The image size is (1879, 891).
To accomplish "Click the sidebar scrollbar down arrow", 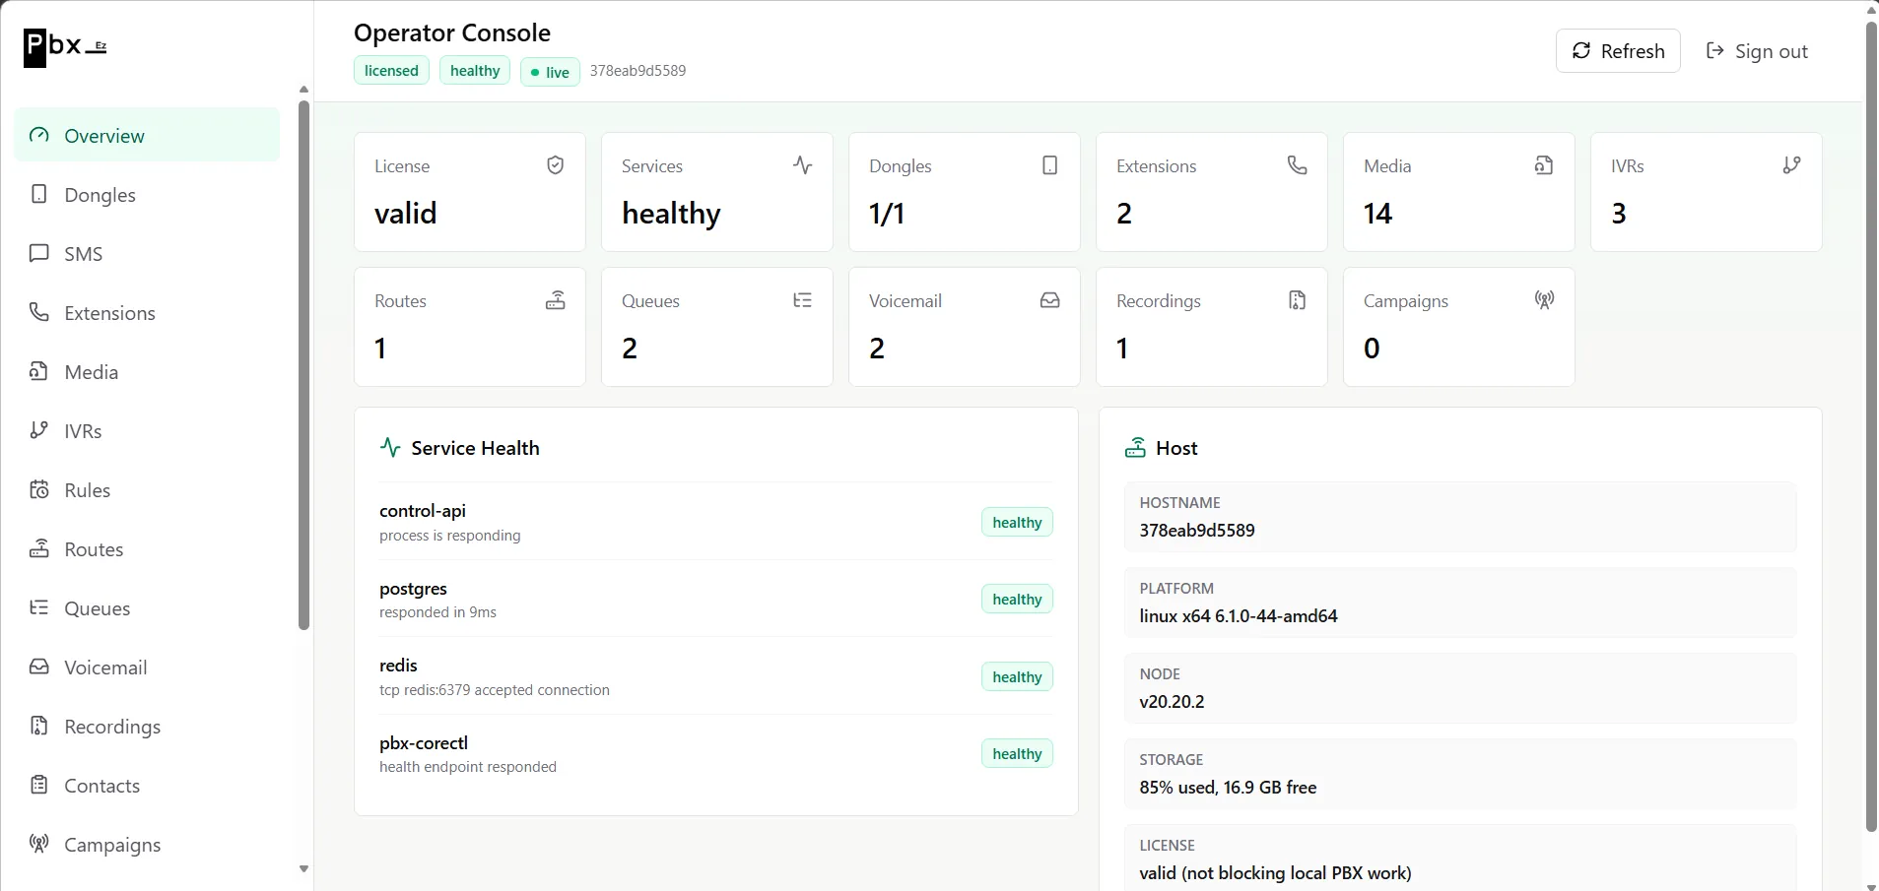I will coord(303,868).
